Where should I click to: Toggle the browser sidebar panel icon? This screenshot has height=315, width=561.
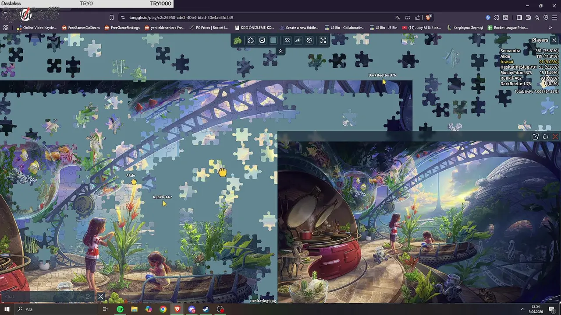click(519, 17)
